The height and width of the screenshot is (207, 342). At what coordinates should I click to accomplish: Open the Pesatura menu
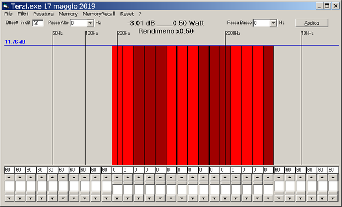pos(43,14)
